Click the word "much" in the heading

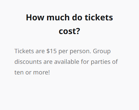click(x=58, y=17)
